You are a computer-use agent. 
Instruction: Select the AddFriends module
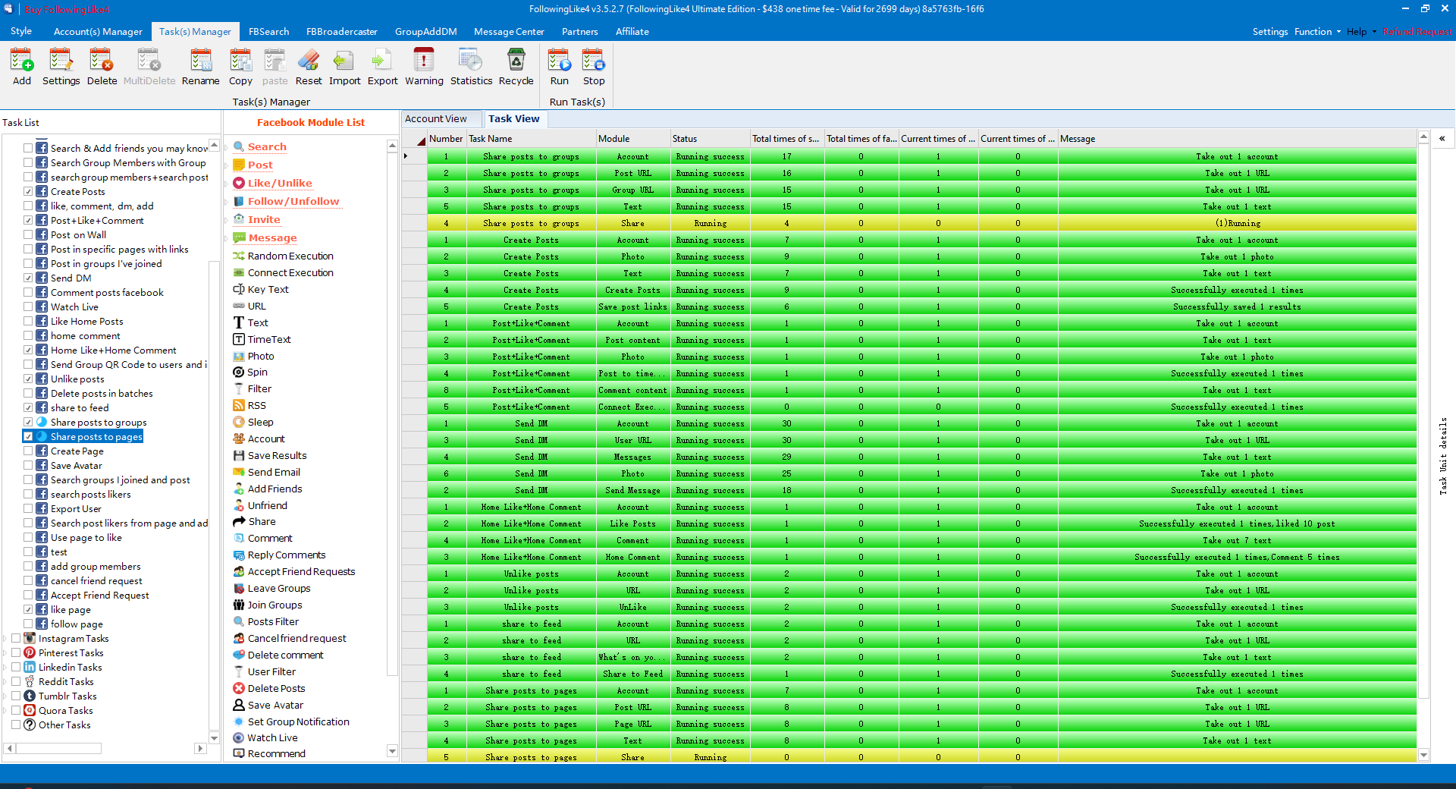pos(268,489)
